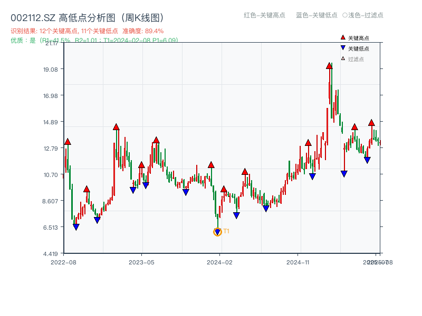Image resolution: width=422 pixels, height=316 pixels.
Task: Click the highest red triangle above the 19.08 peak
Action: coord(329,66)
